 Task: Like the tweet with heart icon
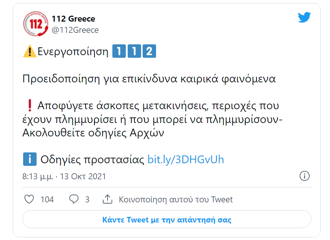click(29, 199)
